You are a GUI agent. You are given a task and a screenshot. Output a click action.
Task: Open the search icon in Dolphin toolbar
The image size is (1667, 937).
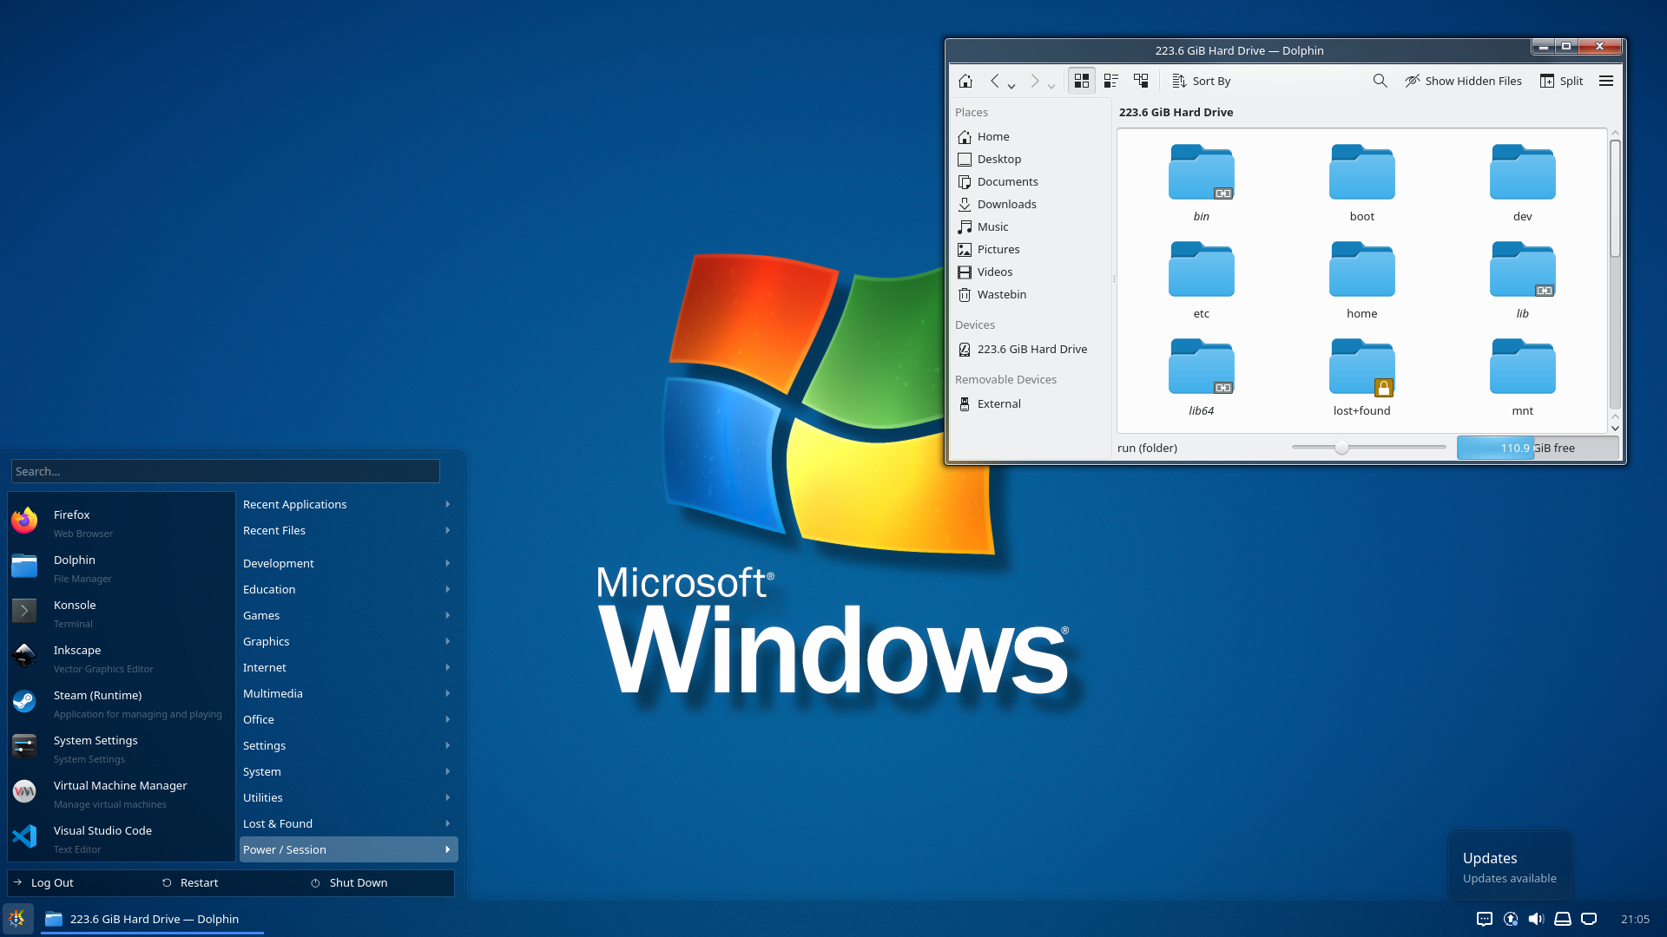[1380, 81]
